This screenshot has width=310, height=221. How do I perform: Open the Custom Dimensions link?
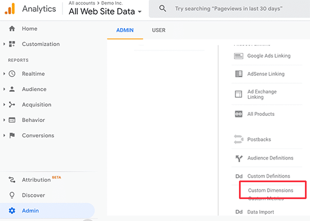tap(271, 191)
